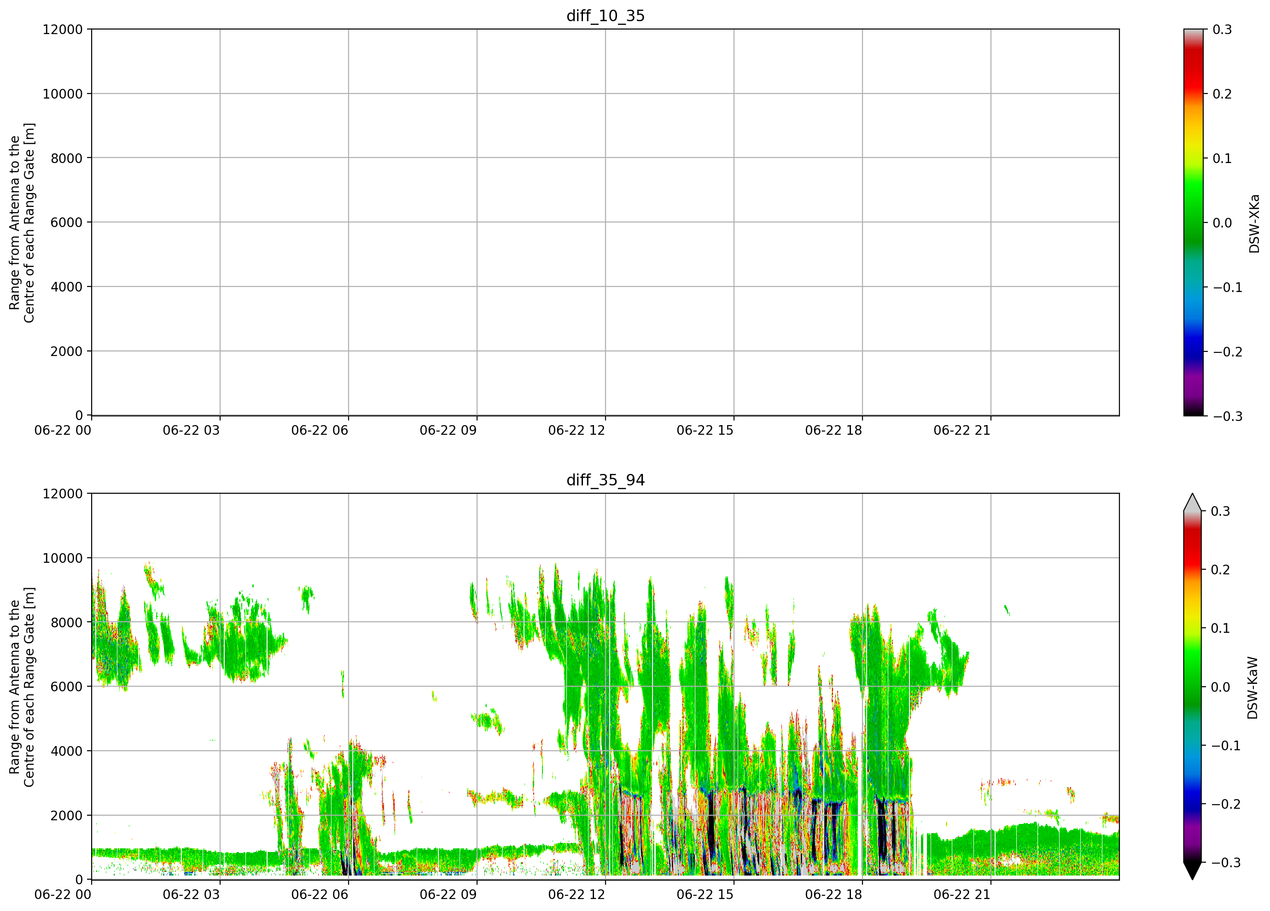Click the −0.2 tick on DSW-KaW colorbar

coord(1226,804)
